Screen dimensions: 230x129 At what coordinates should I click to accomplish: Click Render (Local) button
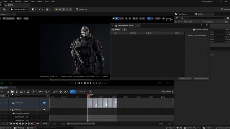(185, 79)
